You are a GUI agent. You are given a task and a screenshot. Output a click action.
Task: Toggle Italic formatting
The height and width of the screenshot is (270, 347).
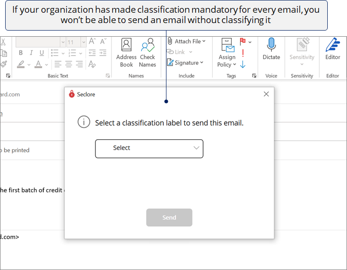(31, 53)
